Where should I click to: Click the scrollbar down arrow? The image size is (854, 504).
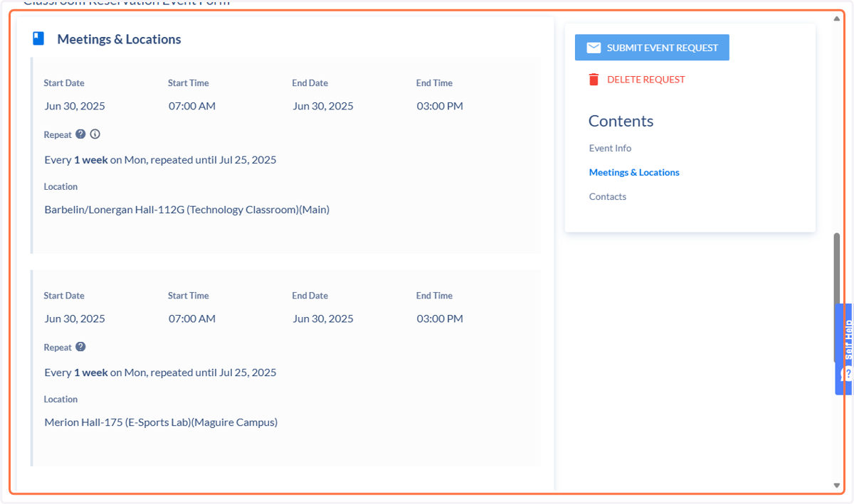click(x=837, y=486)
